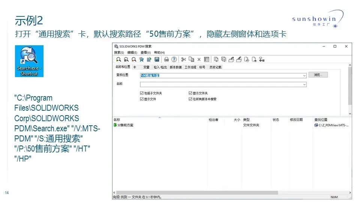The width and height of the screenshot is (360, 202).
Task: Click the 查找位置 results column header
Action: pos(332,120)
